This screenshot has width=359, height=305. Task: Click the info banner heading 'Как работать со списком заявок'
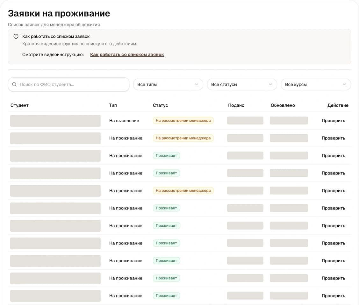pyautogui.click(x=56, y=36)
